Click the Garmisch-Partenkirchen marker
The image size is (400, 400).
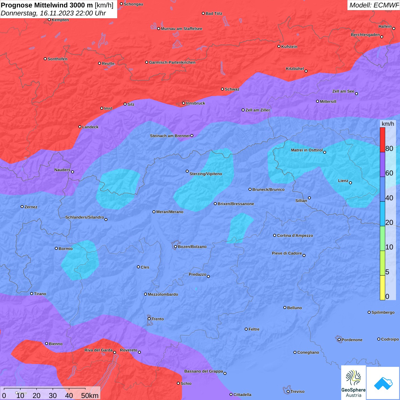click(147, 62)
